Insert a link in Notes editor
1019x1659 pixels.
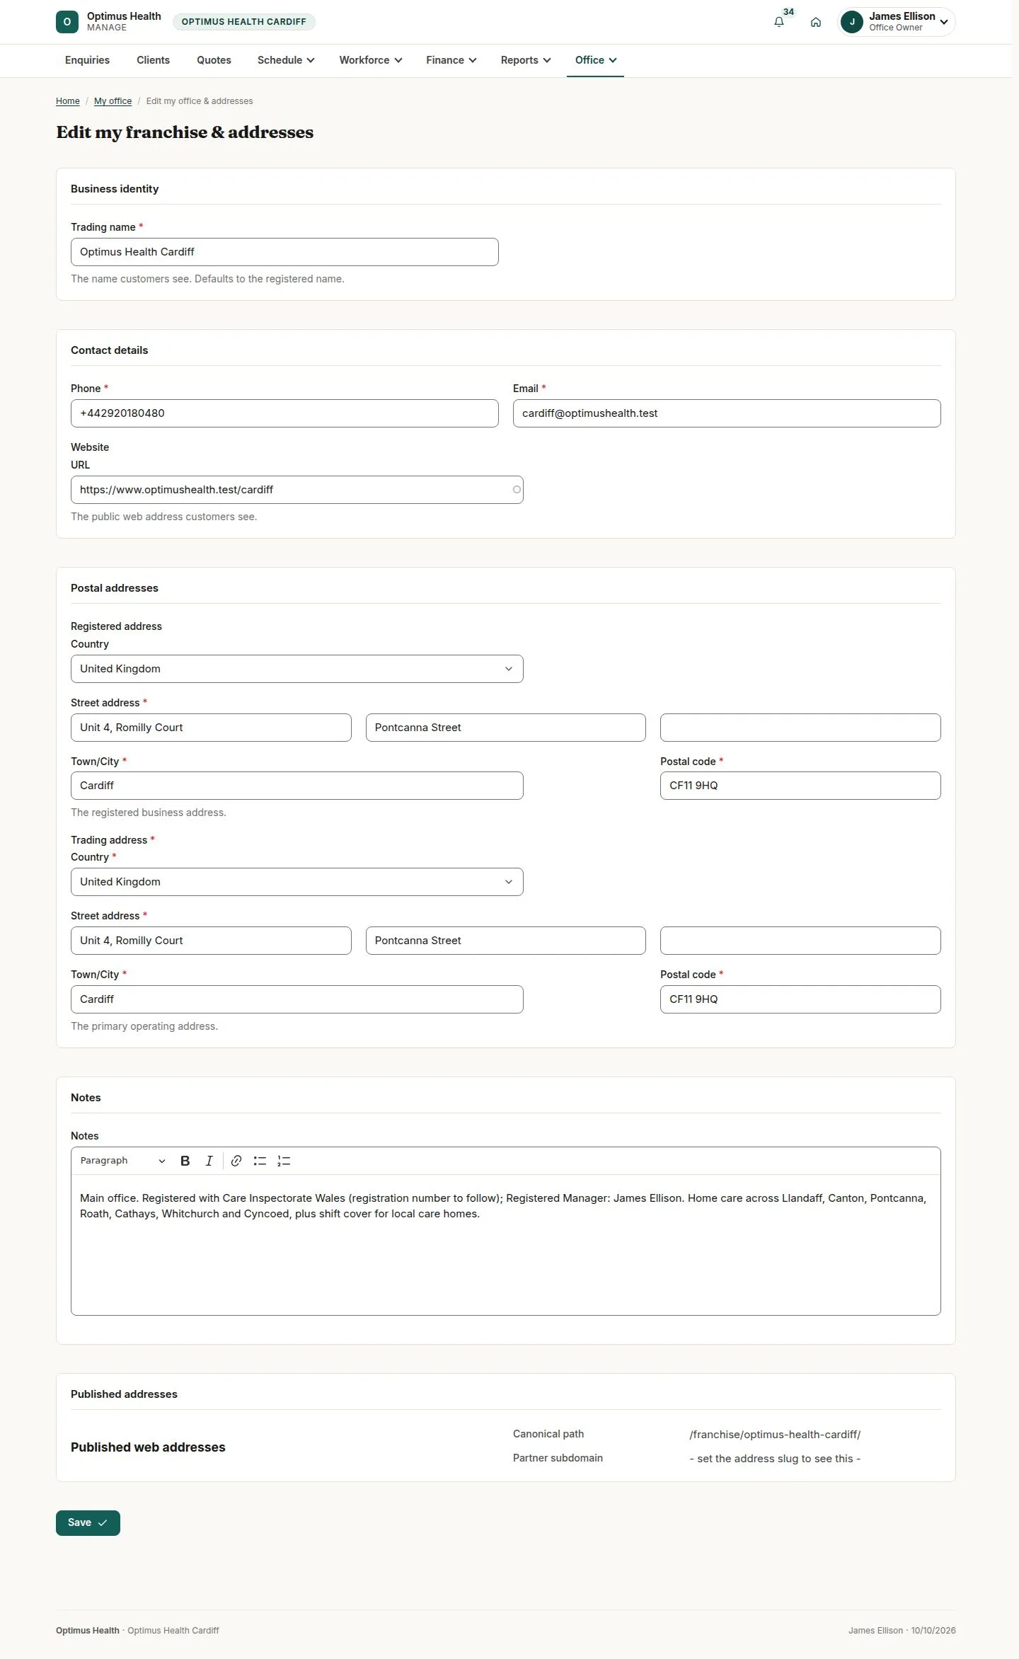(236, 1161)
